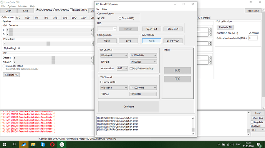Click Calibrate All button

(x=225, y=27)
